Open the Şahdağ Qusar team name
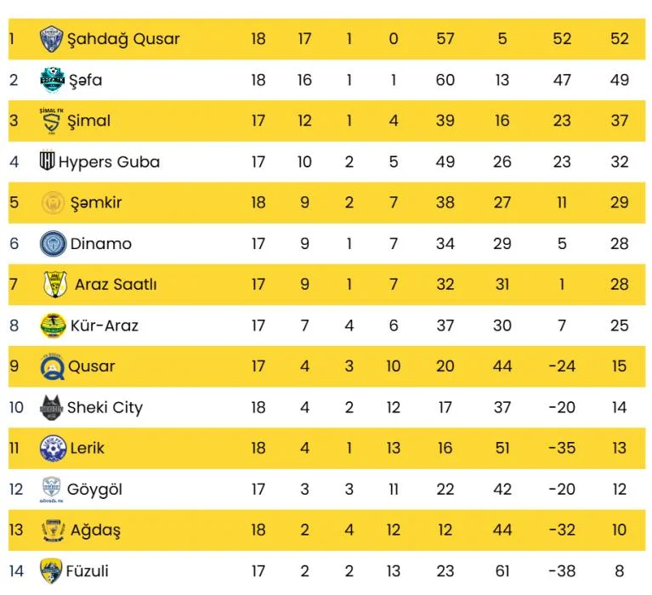The height and width of the screenshot is (595, 652). point(123,39)
